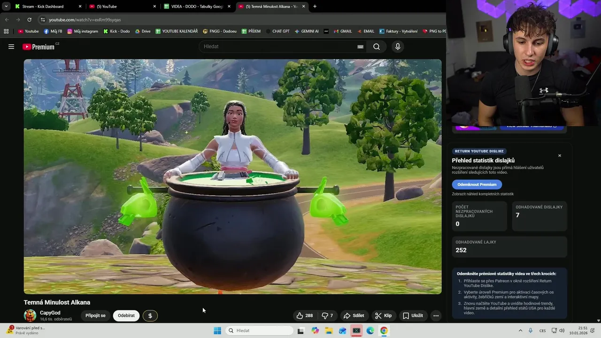Reload the page with the refresh icon
The width and height of the screenshot is (601, 338).
[x=29, y=20]
